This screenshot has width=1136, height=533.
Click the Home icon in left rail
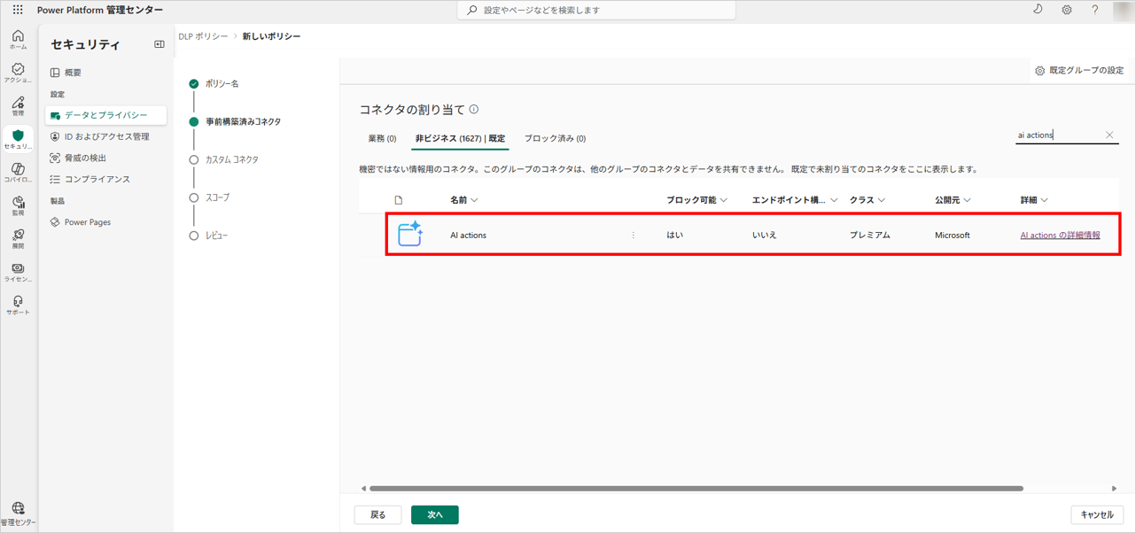tap(18, 39)
